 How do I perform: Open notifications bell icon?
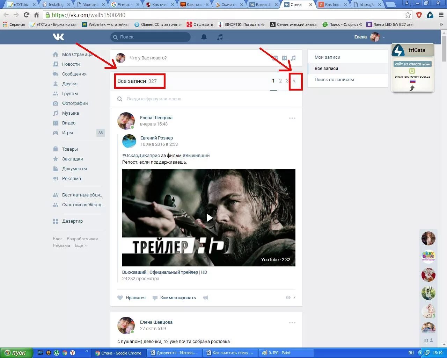point(204,37)
